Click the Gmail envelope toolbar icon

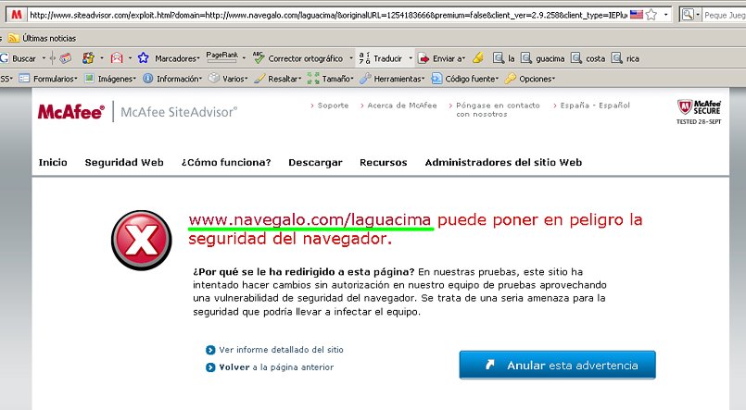point(117,58)
